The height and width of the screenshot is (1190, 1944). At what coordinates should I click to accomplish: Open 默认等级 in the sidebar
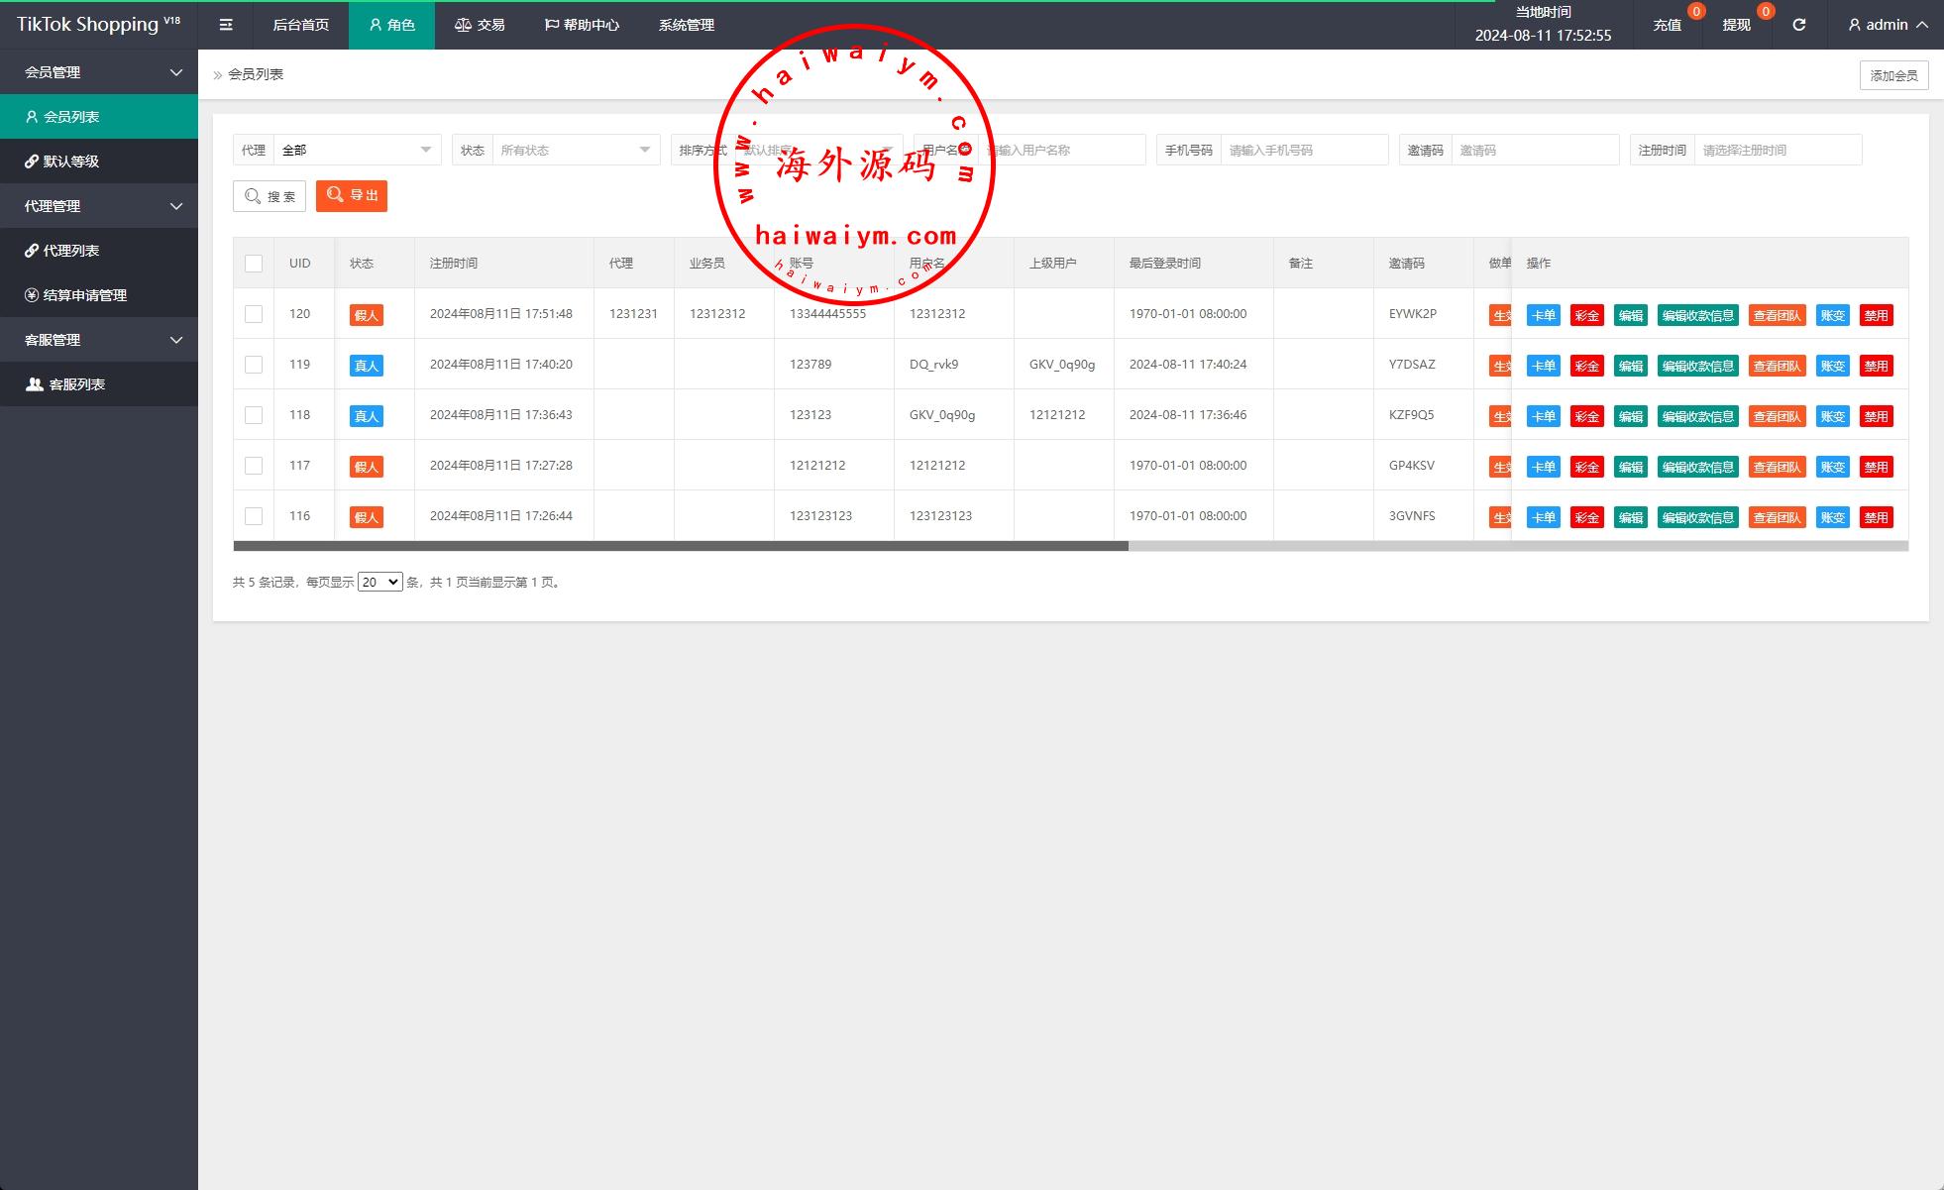pos(70,162)
